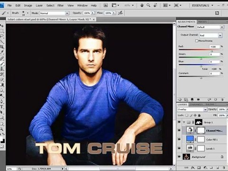228x171 pixels.
Task: Add layer mask icon in Layers panel
Action: pyautogui.click(x=199, y=168)
